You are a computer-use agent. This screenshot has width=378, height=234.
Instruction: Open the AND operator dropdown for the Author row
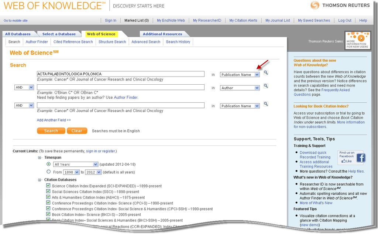24,87
